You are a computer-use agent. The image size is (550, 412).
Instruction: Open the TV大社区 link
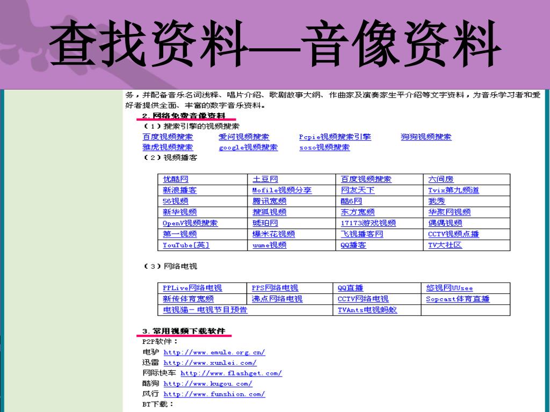445,245
